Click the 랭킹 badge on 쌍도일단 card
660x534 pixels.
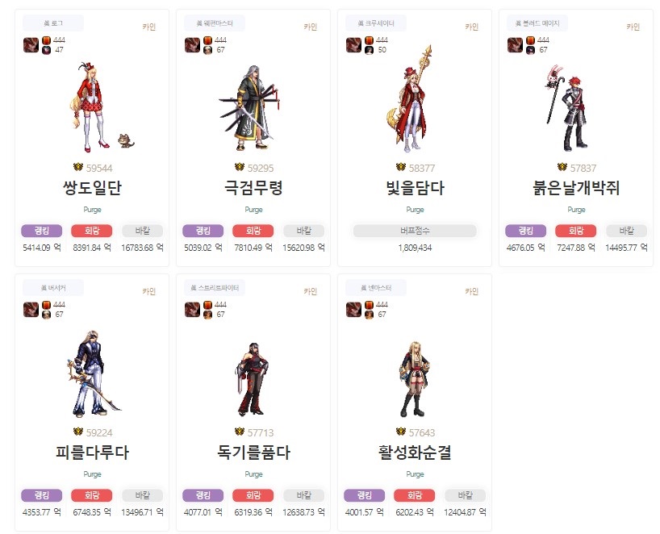[42, 231]
